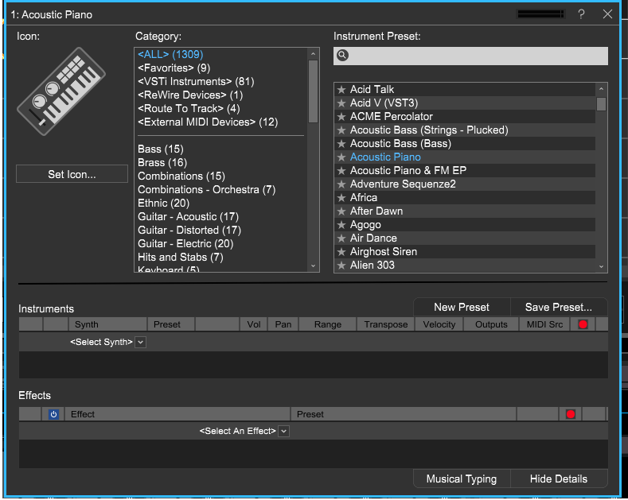This screenshot has height=500, width=628.
Task: Favorite the Acid Talk preset star
Action: tap(341, 90)
